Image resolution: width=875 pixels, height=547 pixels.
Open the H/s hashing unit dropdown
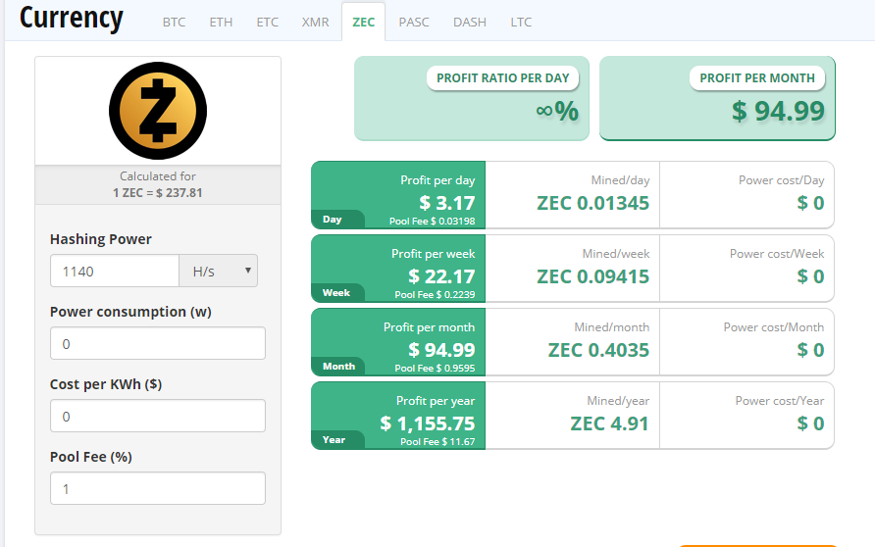point(218,271)
